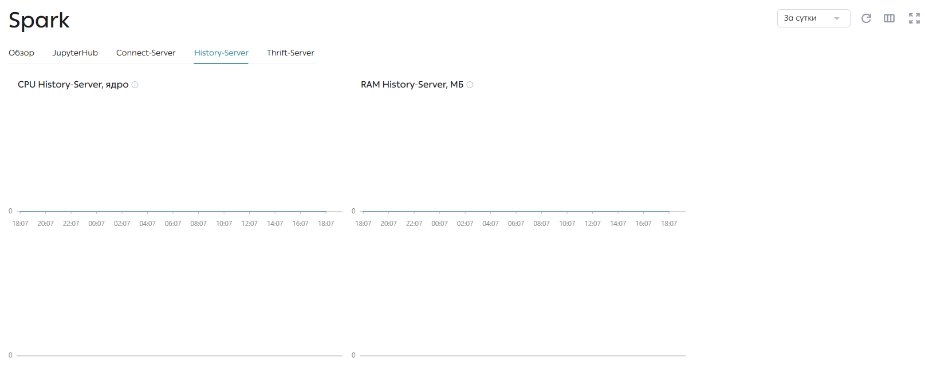Click 04:07 label on RAM chart axis
The height and width of the screenshot is (369, 925).
pos(490,224)
